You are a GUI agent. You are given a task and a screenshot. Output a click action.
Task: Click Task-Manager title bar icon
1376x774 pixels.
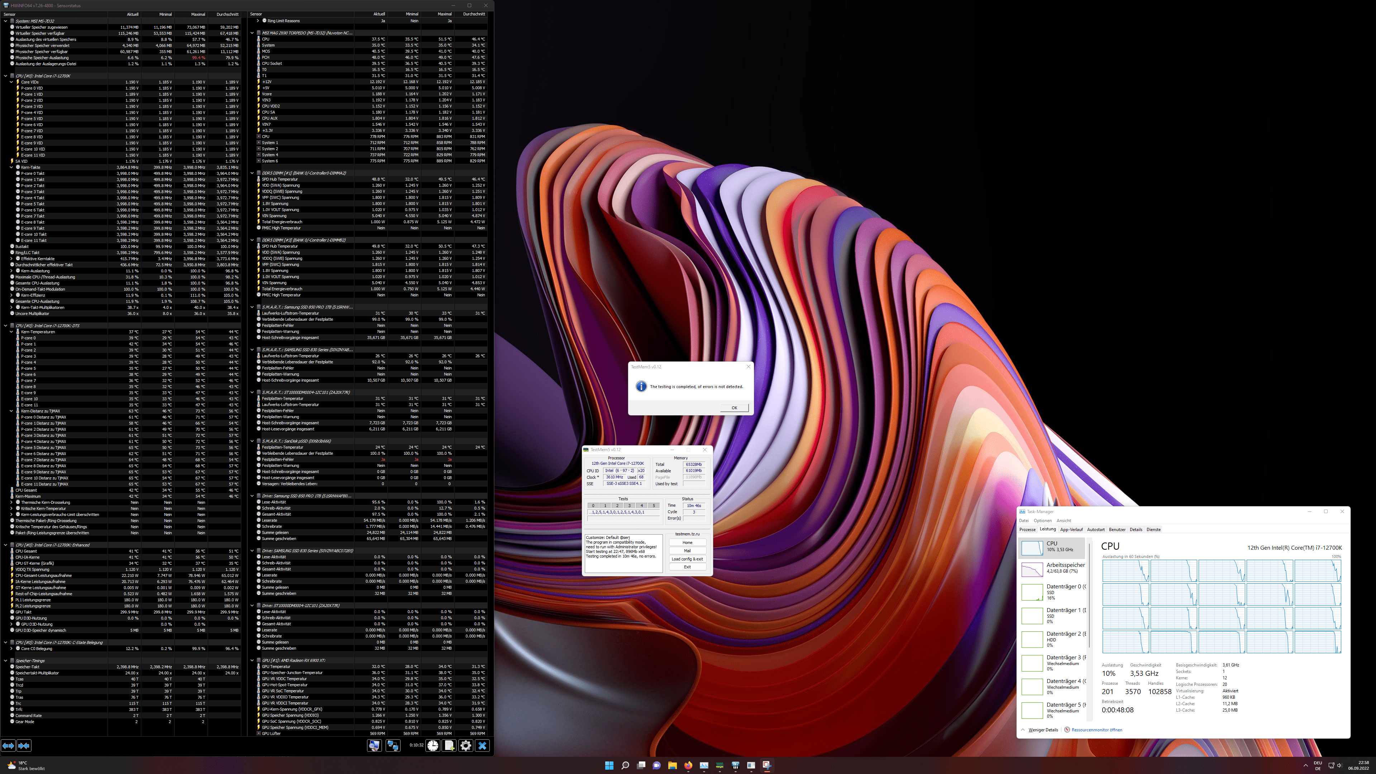[x=1022, y=512]
